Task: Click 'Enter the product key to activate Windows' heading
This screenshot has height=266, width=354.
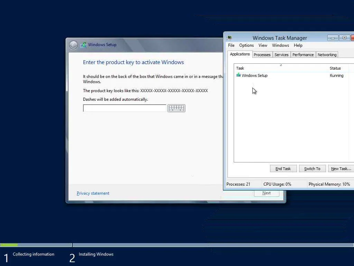Action: click(x=133, y=62)
